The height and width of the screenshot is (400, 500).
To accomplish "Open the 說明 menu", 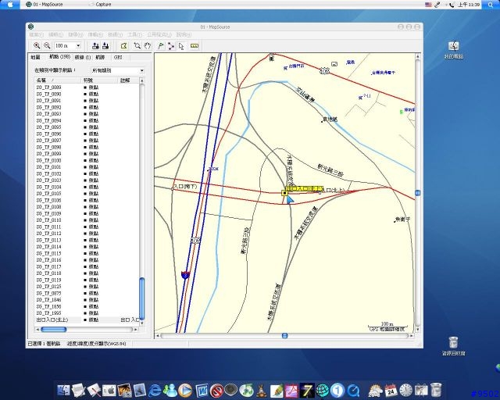I will [184, 34].
